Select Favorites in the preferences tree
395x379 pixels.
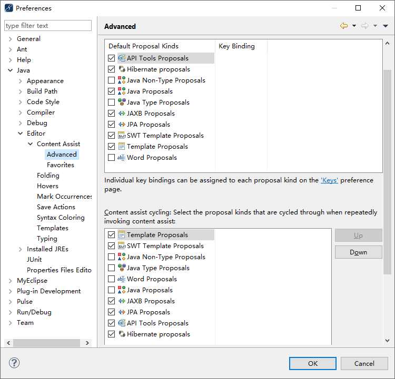point(61,165)
